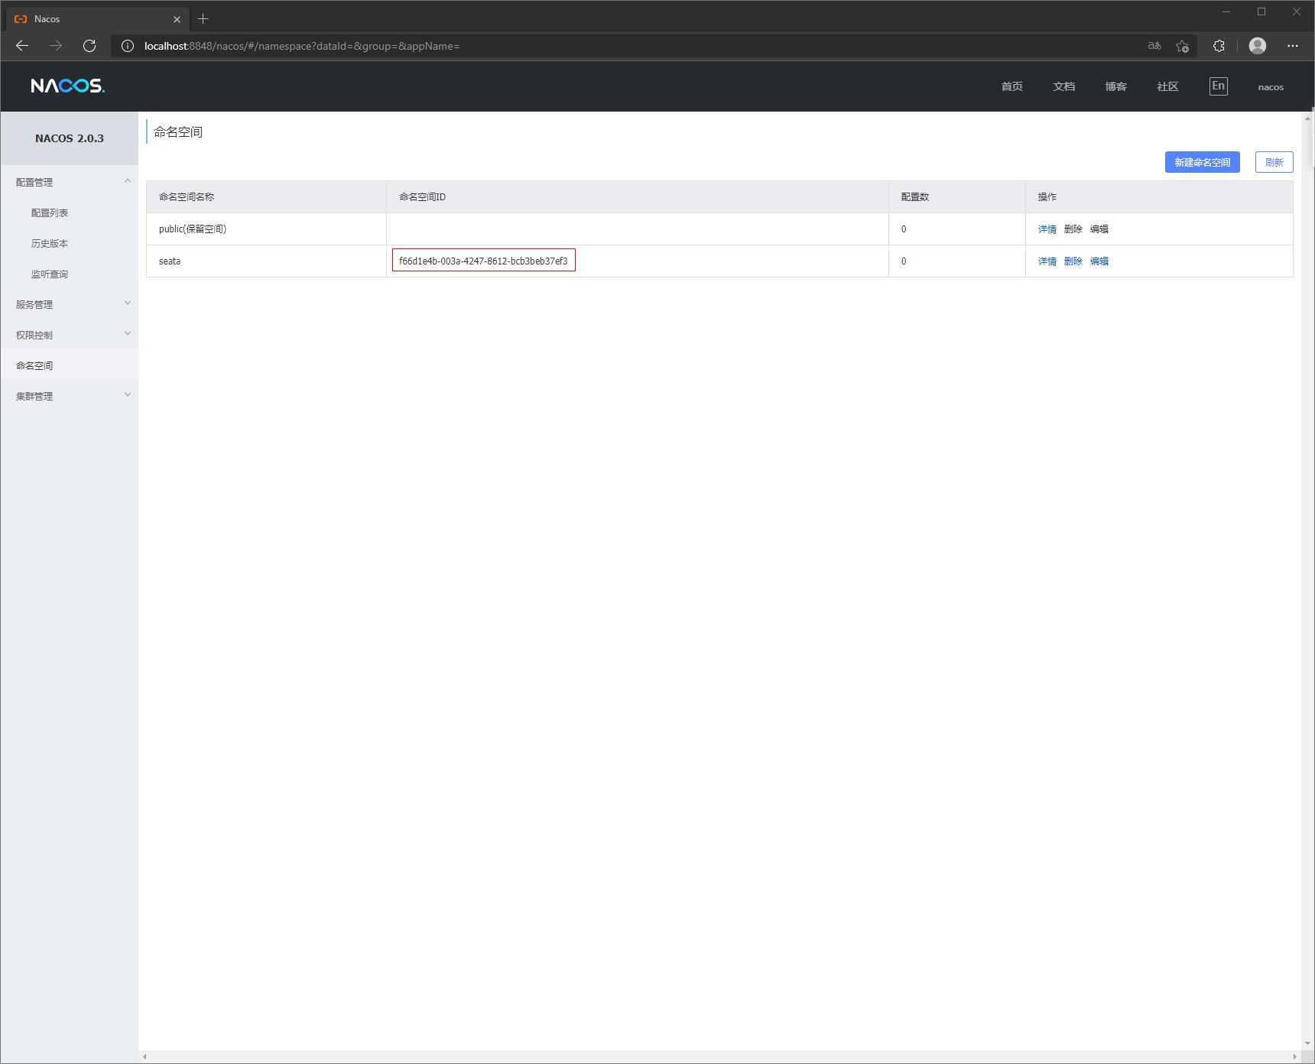The image size is (1315, 1064).
Task: Click the seata namespace name cell
Action: 266,261
